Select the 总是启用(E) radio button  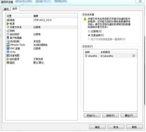pos(89,35)
